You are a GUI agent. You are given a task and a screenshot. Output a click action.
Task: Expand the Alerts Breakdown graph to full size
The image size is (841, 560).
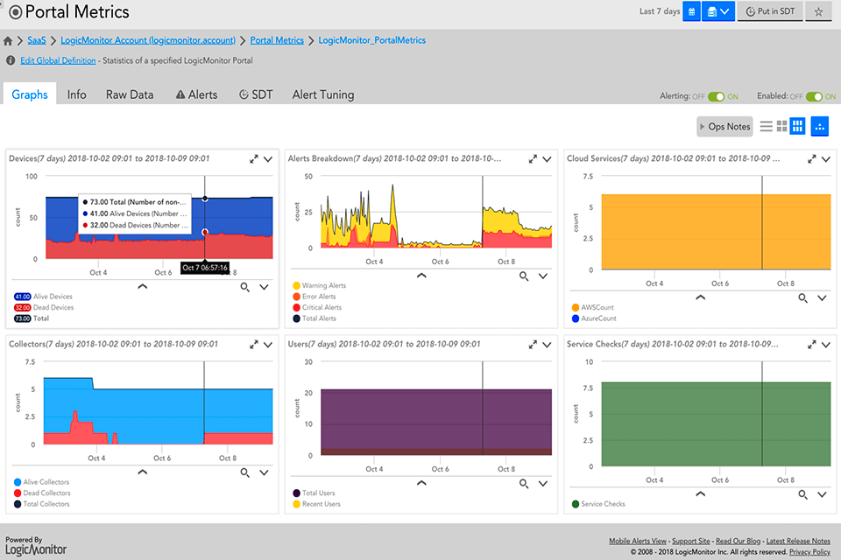tap(533, 159)
